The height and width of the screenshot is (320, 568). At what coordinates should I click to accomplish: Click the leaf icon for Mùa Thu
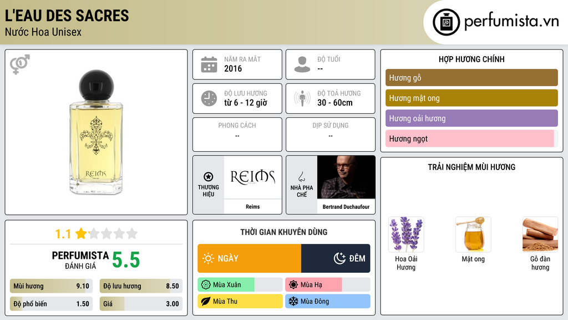pos(206,301)
